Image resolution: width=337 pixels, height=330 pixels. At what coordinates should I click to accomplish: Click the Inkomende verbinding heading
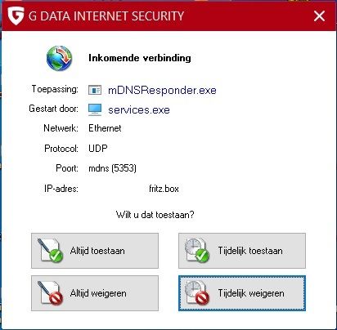point(140,58)
